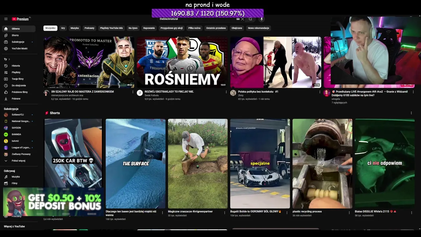Open Filmy under Odkrywaj
Screen dimensions: 421x237
point(18,183)
